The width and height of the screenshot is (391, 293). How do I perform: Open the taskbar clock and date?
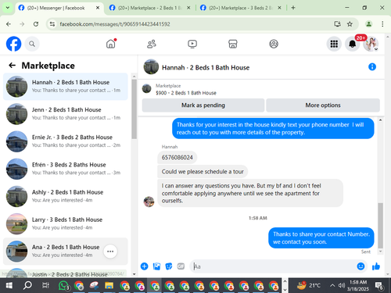coord(358,286)
